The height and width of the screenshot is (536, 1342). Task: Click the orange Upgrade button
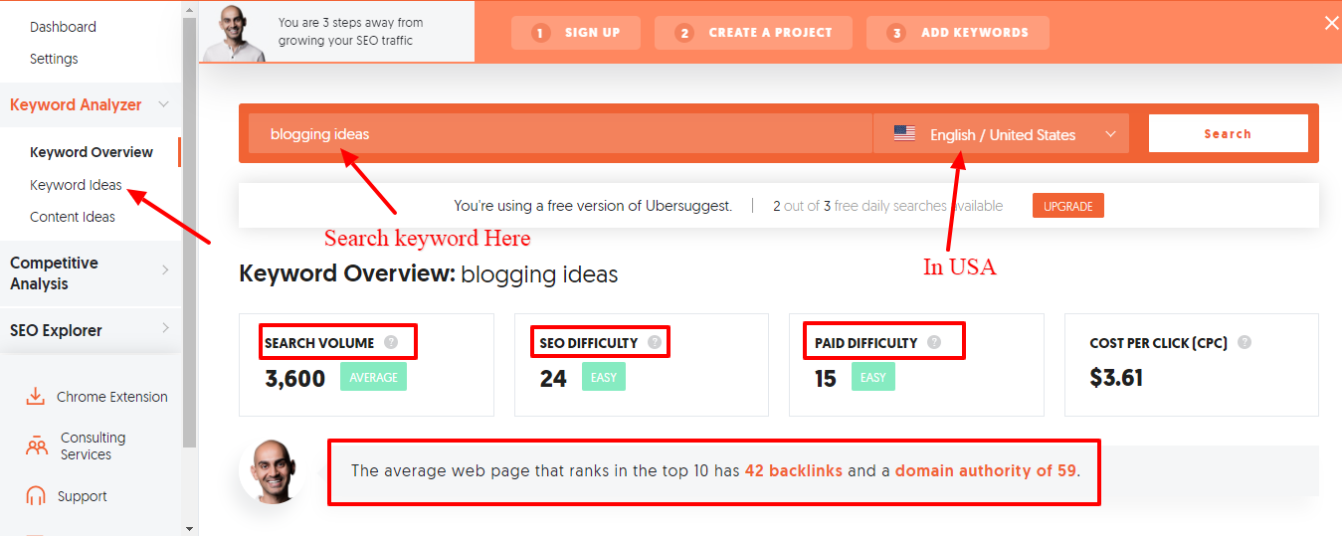pyautogui.click(x=1068, y=206)
